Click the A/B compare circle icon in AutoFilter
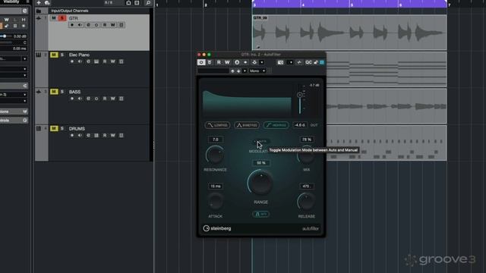Screen dimensions: 486x273 tap(237, 62)
